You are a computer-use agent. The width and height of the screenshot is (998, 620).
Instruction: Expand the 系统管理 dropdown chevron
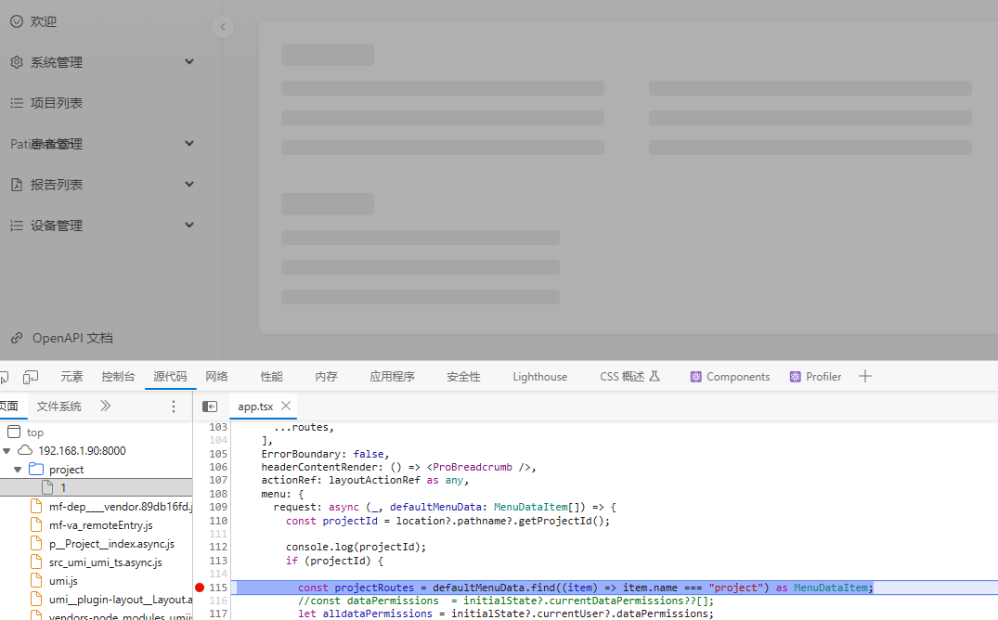click(x=188, y=61)
